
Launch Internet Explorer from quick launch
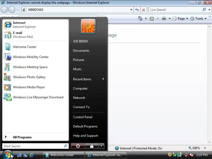point(32,155)
